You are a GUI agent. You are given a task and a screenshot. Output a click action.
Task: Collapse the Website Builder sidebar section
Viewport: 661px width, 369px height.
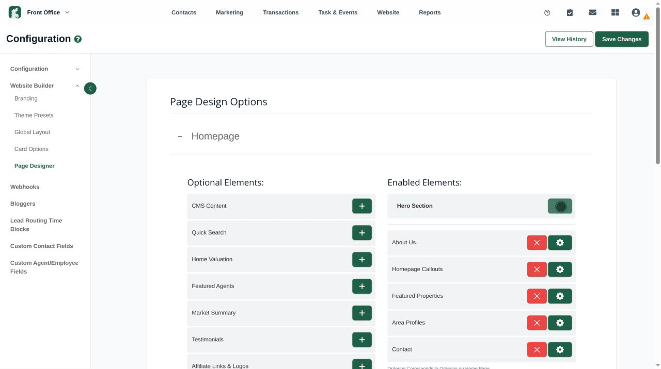pyautogui.click(x=45, y=86)
